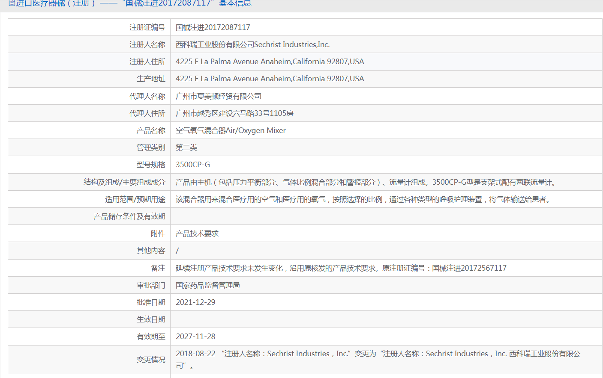Image resolution: width=603 pixels, height=378 pixels.
Task: Click the 备注 remark text
Action: (x=341, y=268)
